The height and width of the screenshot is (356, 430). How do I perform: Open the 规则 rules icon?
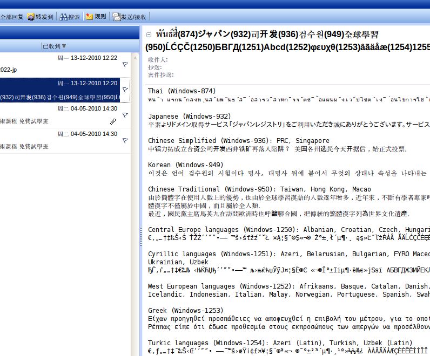[x=89, y=17]
